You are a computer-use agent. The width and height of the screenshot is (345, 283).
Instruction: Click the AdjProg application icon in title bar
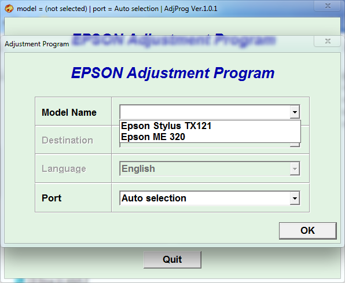tap(9, 9)
